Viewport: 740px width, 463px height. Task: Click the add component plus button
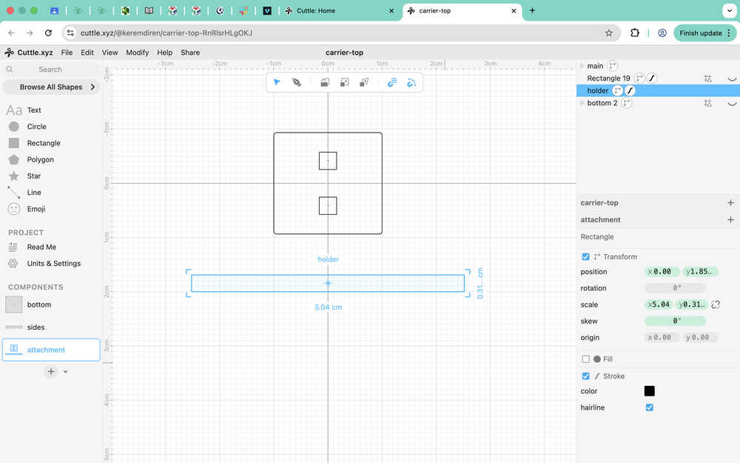[x=51, y=371]
